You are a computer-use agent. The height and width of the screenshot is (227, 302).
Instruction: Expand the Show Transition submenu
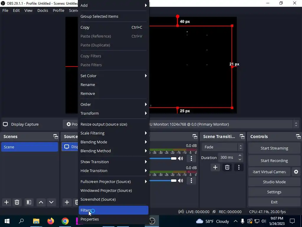pos(114,162)
